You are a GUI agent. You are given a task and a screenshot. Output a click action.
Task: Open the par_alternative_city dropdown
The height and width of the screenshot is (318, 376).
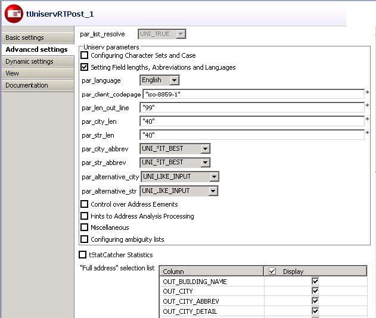[213, 177]
